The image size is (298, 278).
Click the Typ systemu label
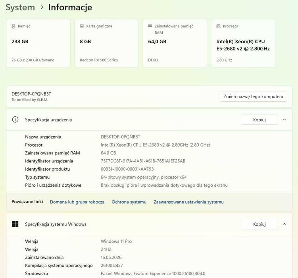37,177
